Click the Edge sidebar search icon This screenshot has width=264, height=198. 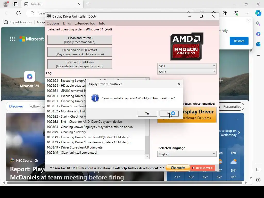[x=258, y=23]
